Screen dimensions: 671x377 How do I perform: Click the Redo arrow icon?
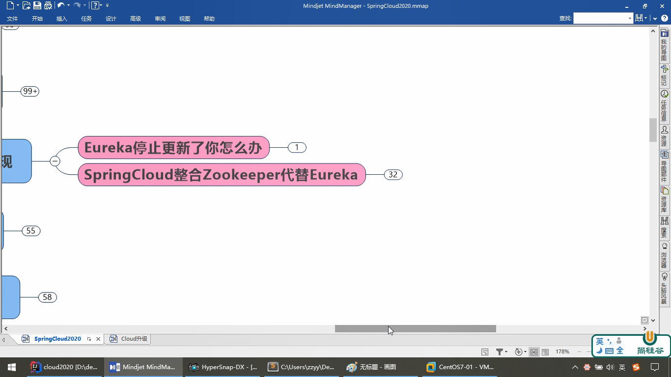coord(77,5)
